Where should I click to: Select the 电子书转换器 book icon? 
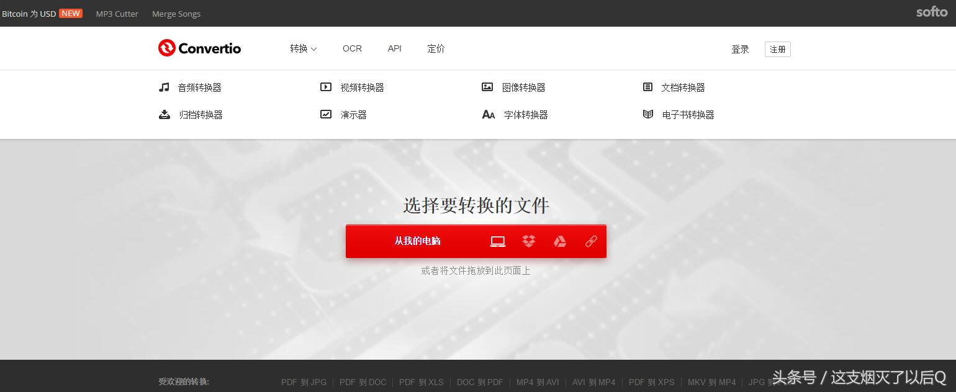tap(648, 114)
